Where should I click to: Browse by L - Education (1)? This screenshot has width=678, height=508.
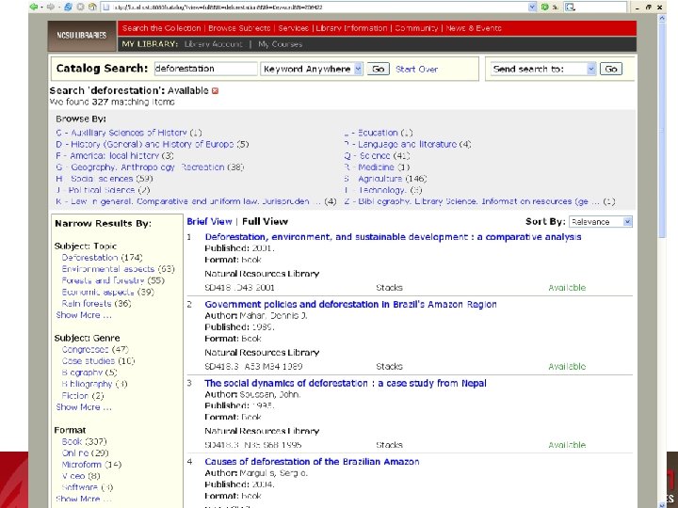tap(379, 133)
